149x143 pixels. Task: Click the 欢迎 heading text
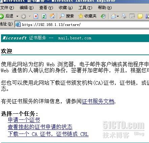tap(6, 51)
